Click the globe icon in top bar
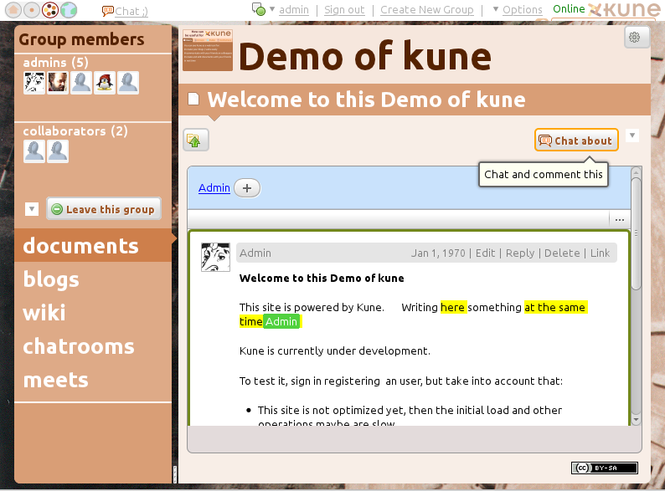 [69, 10]
